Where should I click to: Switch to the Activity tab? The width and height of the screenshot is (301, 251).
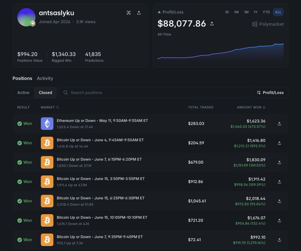(x=45, y=78)
